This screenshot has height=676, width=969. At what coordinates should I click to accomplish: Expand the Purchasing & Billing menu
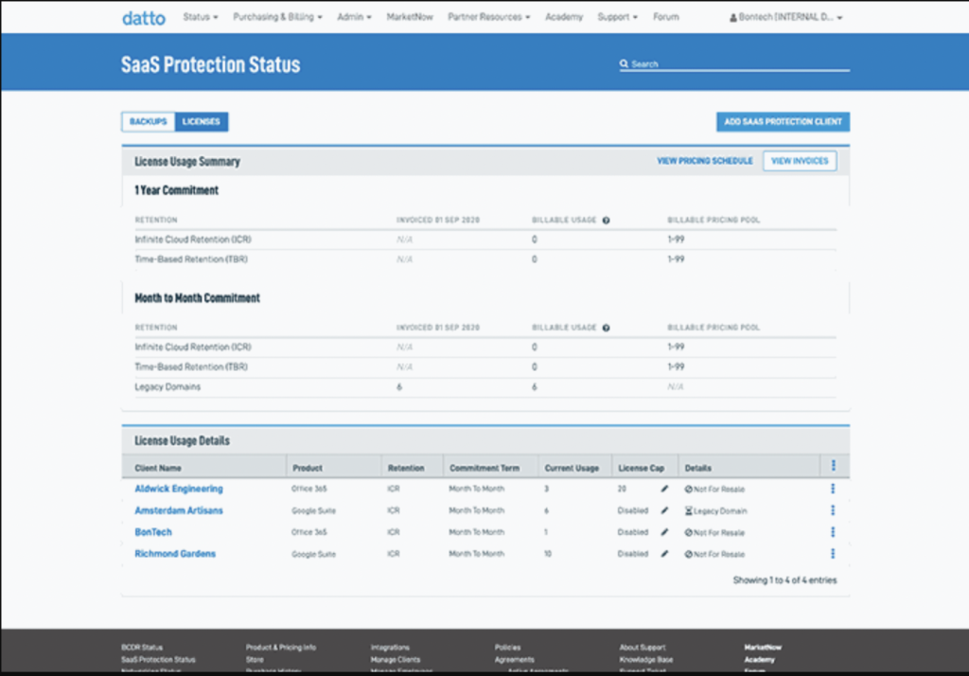(x=277, y=17)
